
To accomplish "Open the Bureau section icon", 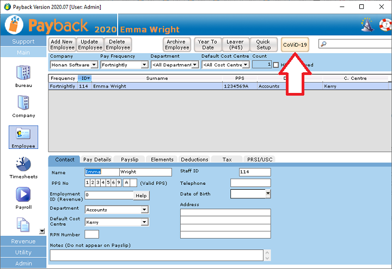I will (23, 73).
